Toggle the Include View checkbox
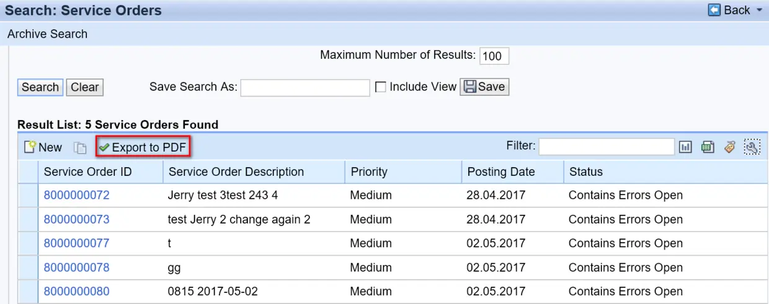 tap(381, 87)
